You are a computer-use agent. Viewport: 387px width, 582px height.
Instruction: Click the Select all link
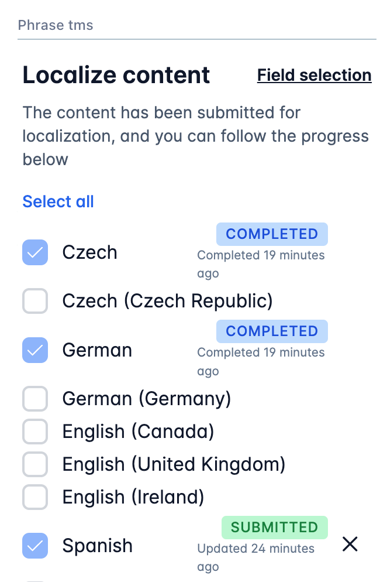(x=58, y=201)
